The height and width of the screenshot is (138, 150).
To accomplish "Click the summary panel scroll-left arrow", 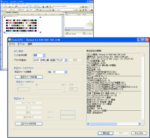I will click(x=88, y=124).
